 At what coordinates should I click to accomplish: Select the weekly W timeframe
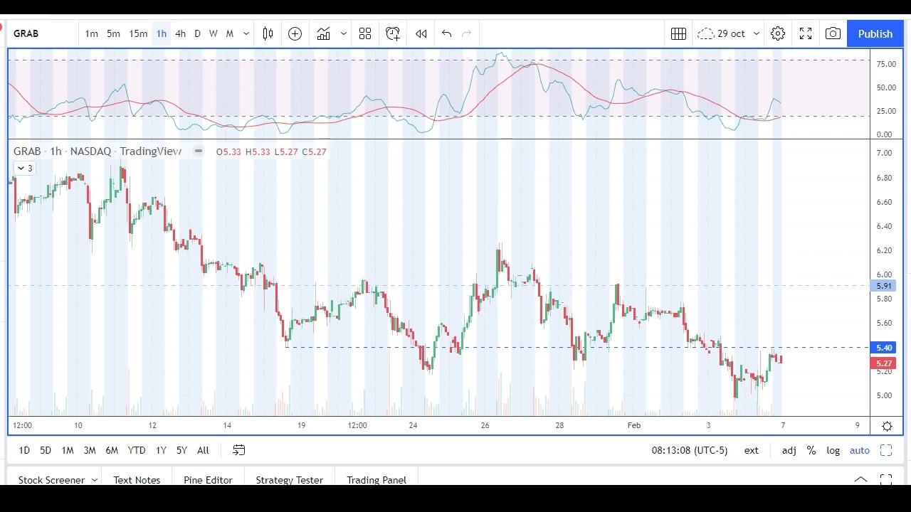pyautogui.click(x=213, y=33)
